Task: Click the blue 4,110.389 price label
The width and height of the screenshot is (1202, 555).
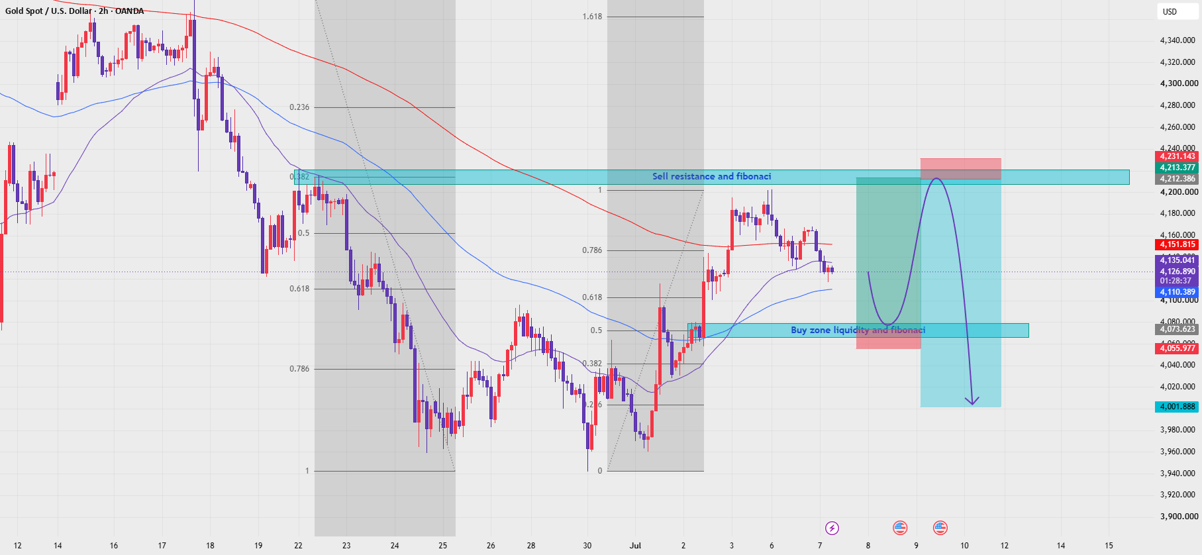Action: tap(1177, 292)
